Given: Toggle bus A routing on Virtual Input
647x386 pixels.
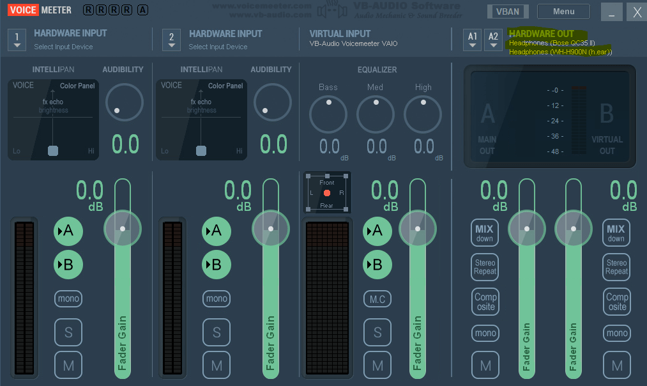Looking at the screenshot, I should tap(377, 231).
